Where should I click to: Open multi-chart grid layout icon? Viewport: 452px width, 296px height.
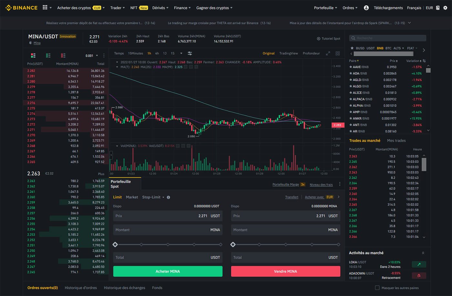[338, 53]
